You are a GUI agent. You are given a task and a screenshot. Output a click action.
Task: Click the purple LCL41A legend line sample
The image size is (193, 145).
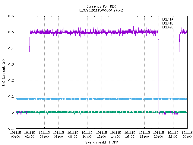click(x=179, y=19)
